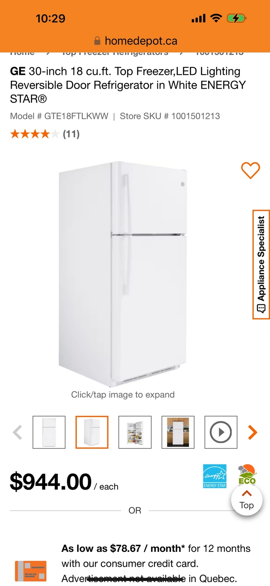This screenshot has width=270, height=586.
Task: Open the Appliance Specialist chat tab
Action: click(261, 265)
